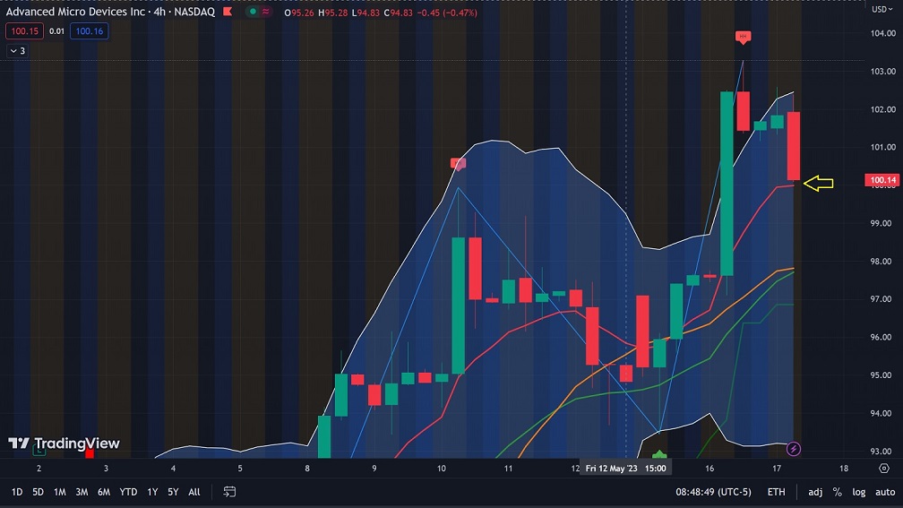Click the pink delayed-data wave icon
The image size is (903, 508).
pos(265,12)
